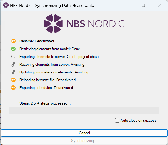The width and height of the screenshot is (168, 145).
Task: Minimize the NBS Nordic sync window
Action: tap(127, 5)
